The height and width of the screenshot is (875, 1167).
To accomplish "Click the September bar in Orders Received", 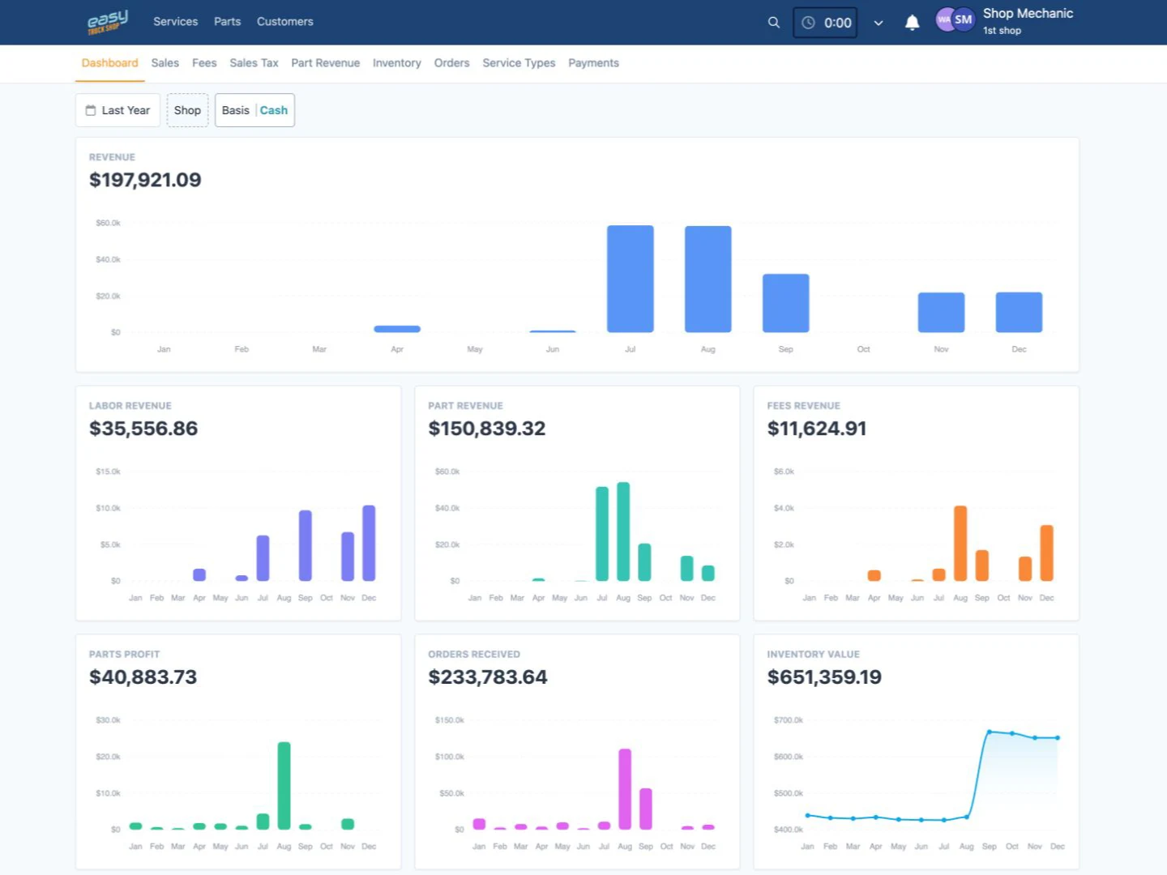I will point(646,809).
